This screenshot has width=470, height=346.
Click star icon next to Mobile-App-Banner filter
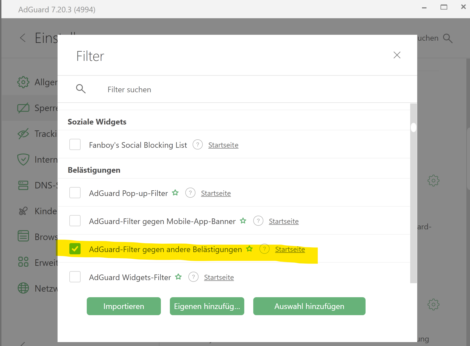[x=243, y=221]
